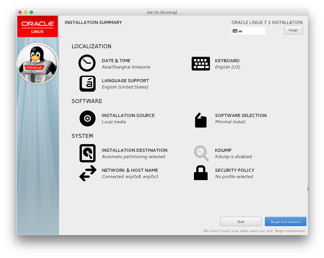The height and width of the screenshot is (258, 324).
Task: Click the Oracle penguin mascot image
Action: coord(38,63)
